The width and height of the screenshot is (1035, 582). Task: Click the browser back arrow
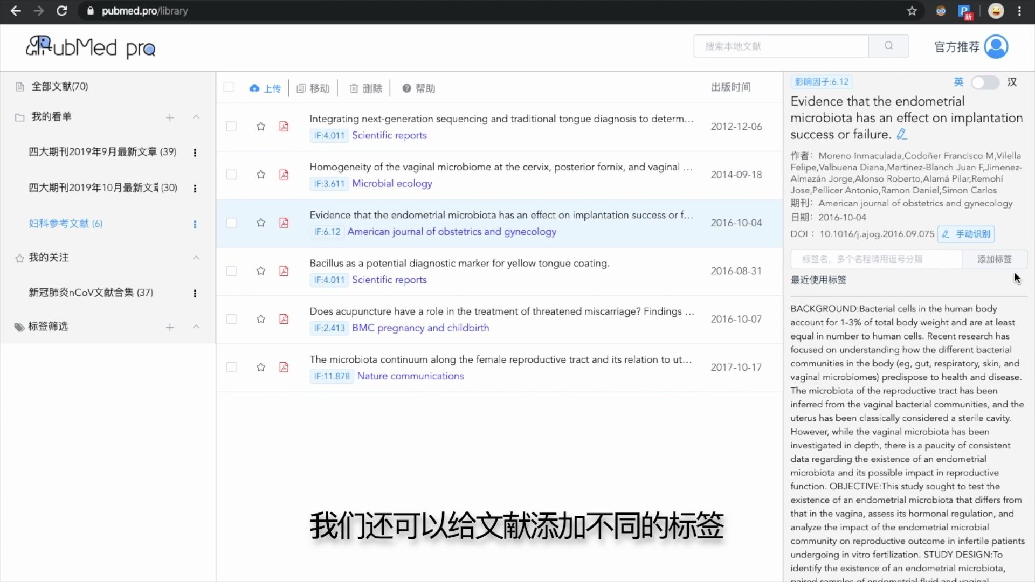(x=16, y=11)
